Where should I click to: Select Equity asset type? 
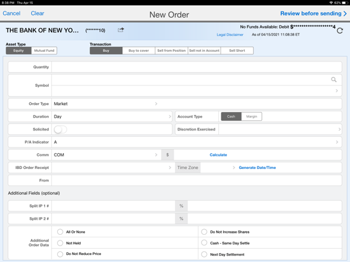(18, 51)
